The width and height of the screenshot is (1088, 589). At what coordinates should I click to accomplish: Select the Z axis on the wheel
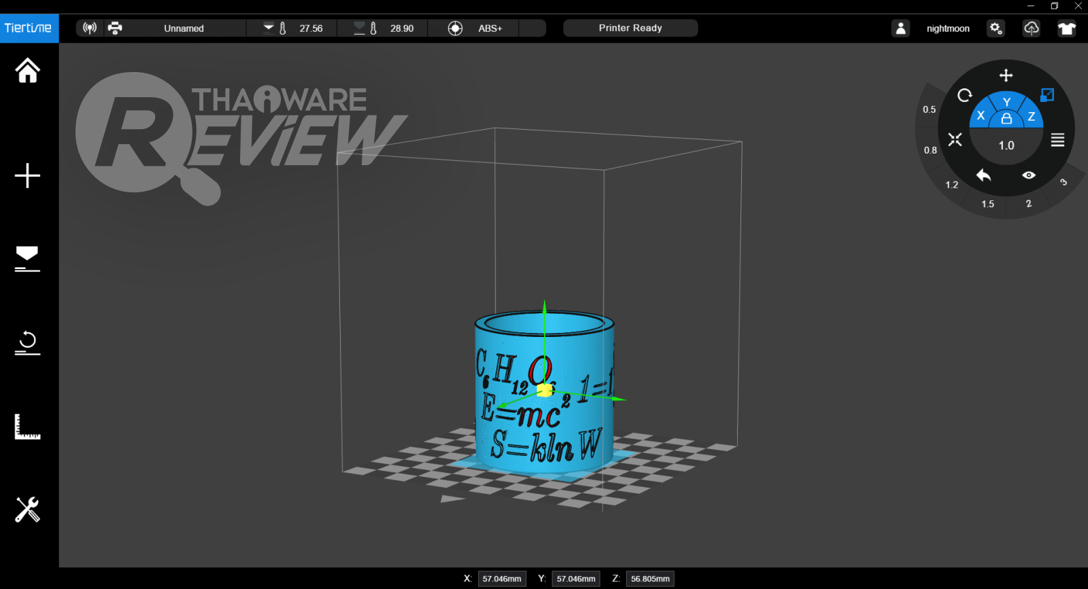[1032, 116]
